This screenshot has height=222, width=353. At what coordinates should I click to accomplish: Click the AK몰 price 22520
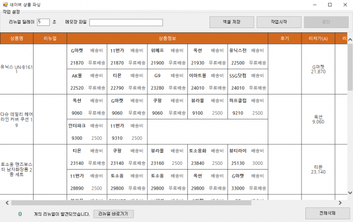pyautogui.click(x=77, y=88)
